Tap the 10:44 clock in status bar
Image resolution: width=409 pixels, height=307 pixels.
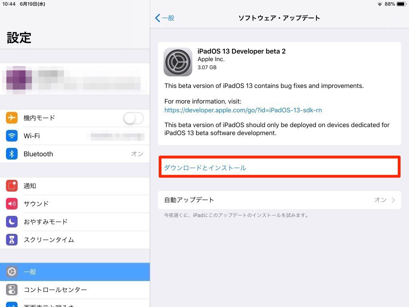(9, 4)
